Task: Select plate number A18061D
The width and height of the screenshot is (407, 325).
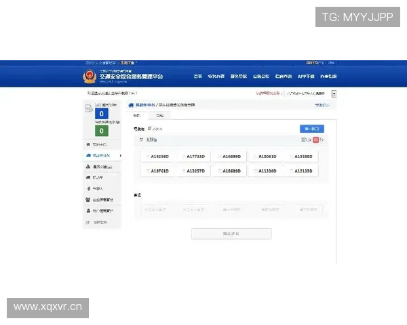Action: pos(265,156)
